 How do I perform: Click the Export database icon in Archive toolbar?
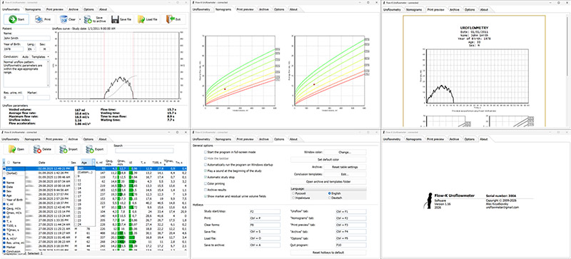click(89, 149)
